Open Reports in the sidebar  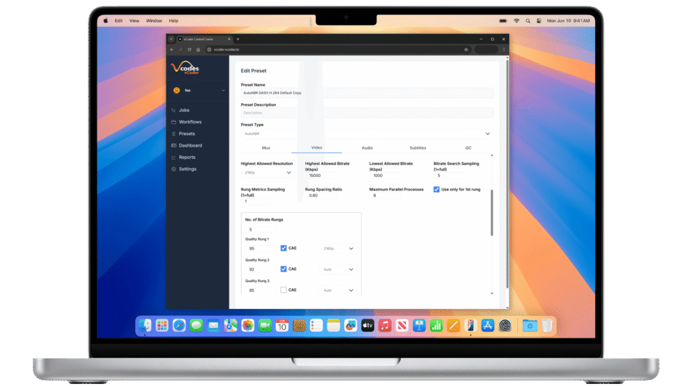[x=187, y=157]
